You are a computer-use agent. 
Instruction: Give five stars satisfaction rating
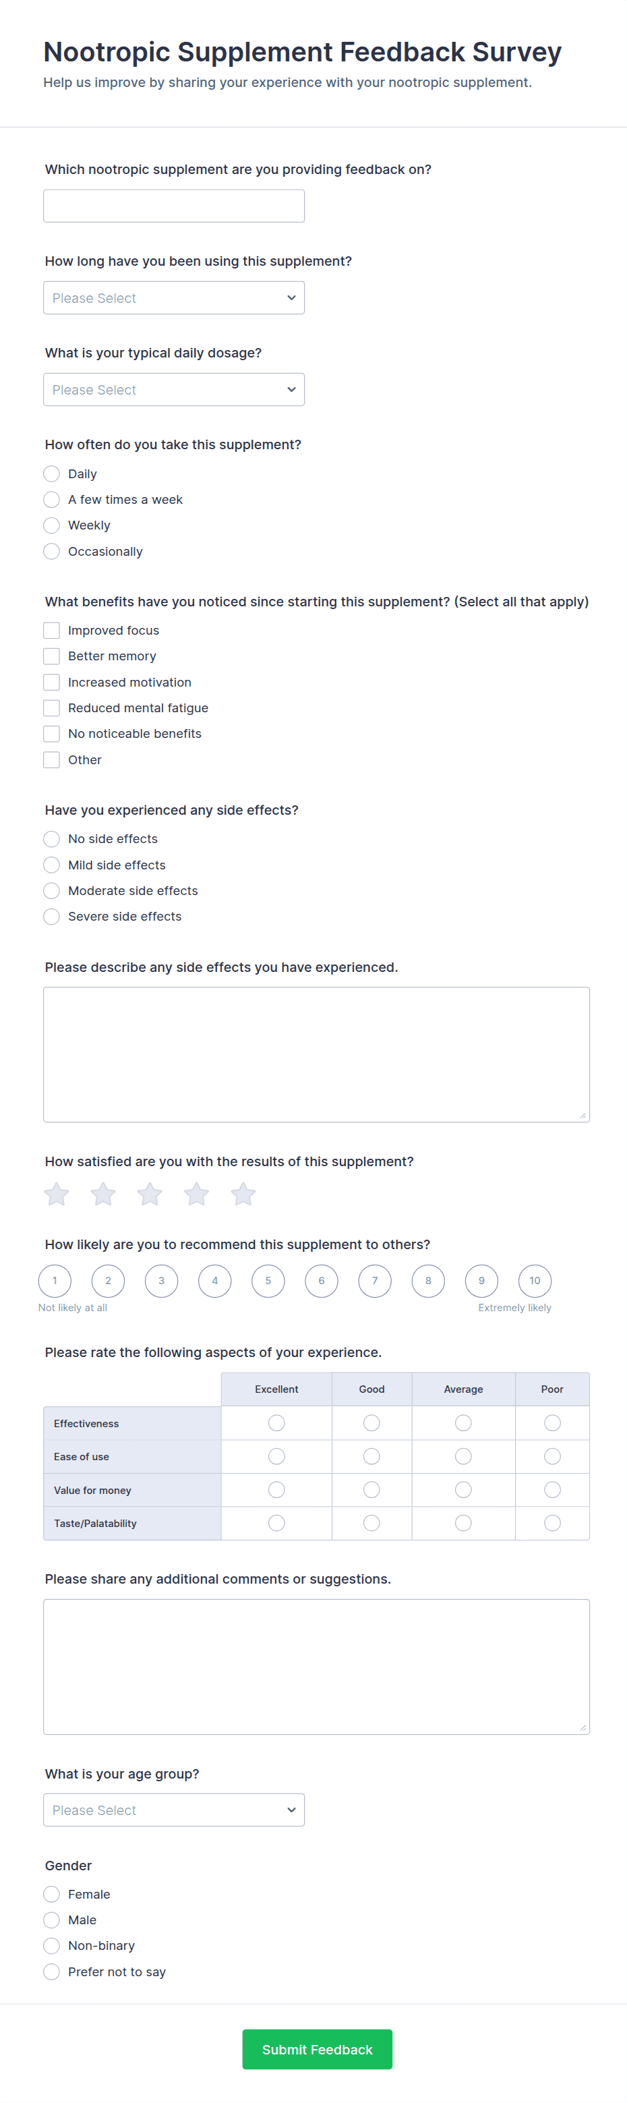click(243, 1194)
